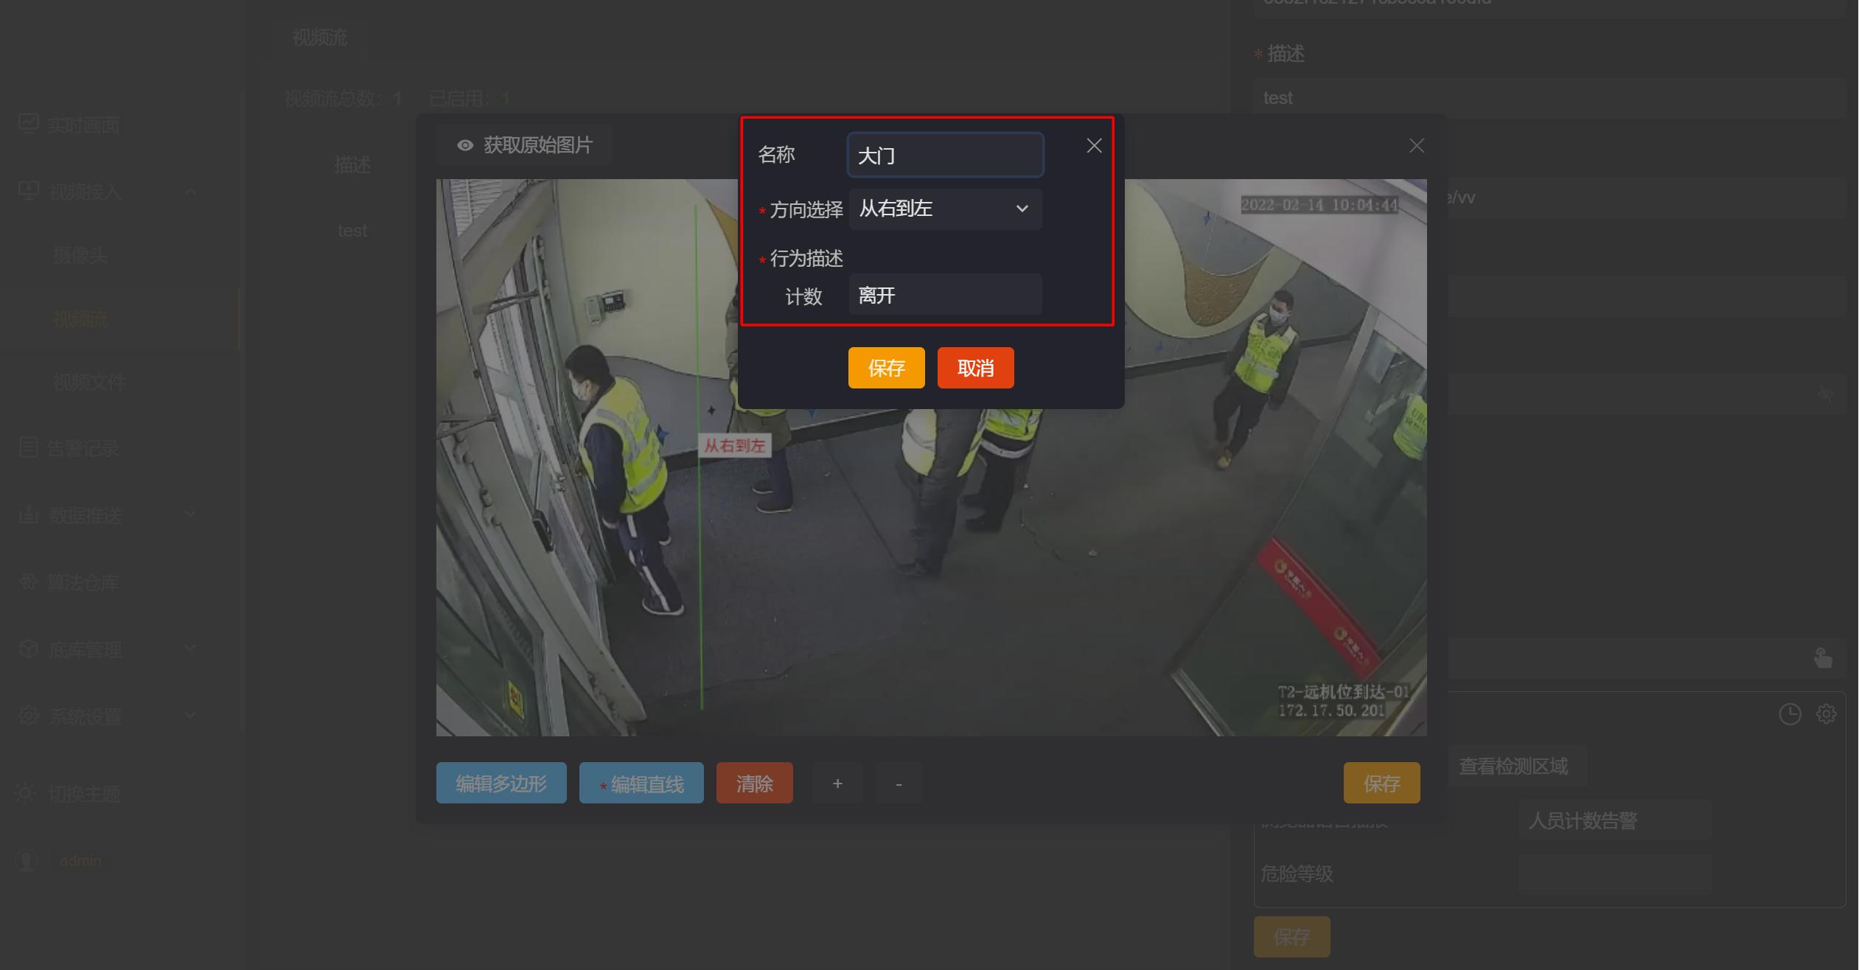This screenshot has height=970, width=1859.
Task: Click the 告警记录 list icon in sidebar
Action: [28, 447]
